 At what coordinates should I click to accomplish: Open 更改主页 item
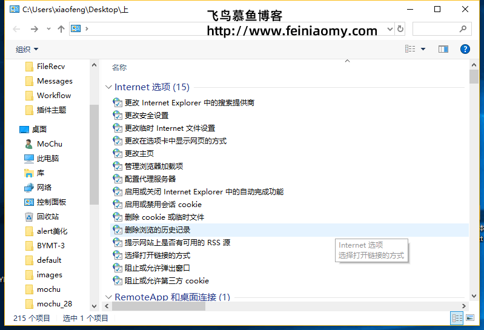tap(133, 154)
